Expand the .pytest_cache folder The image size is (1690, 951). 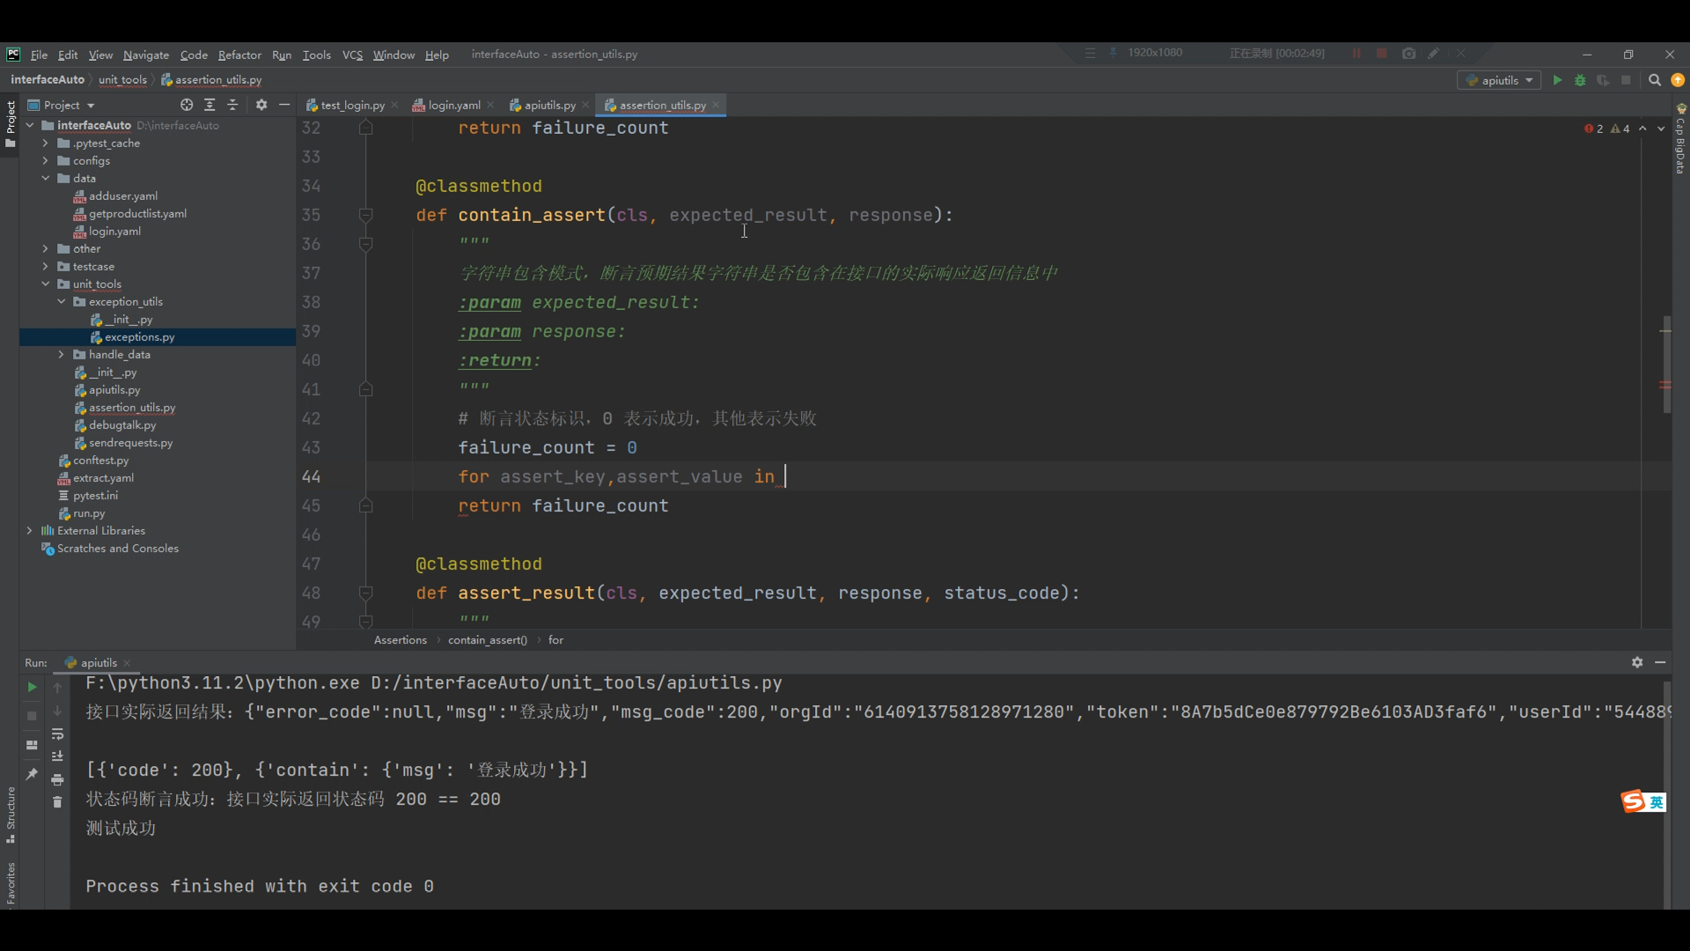46,143
